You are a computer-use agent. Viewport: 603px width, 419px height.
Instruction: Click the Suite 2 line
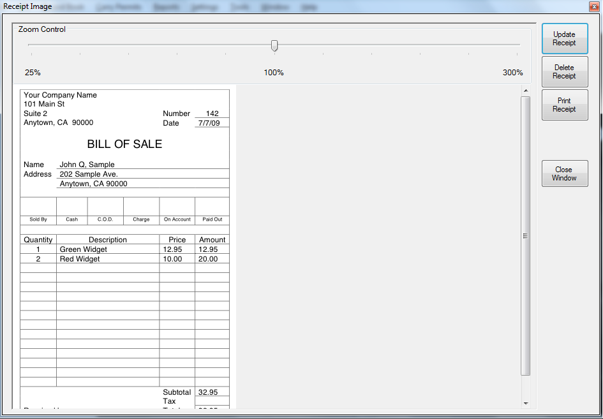click(x=35, y=114)
